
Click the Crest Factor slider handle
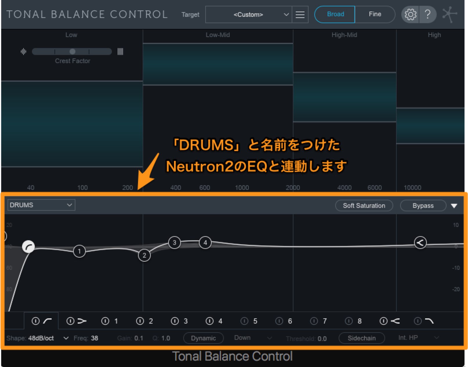point(72,52)
